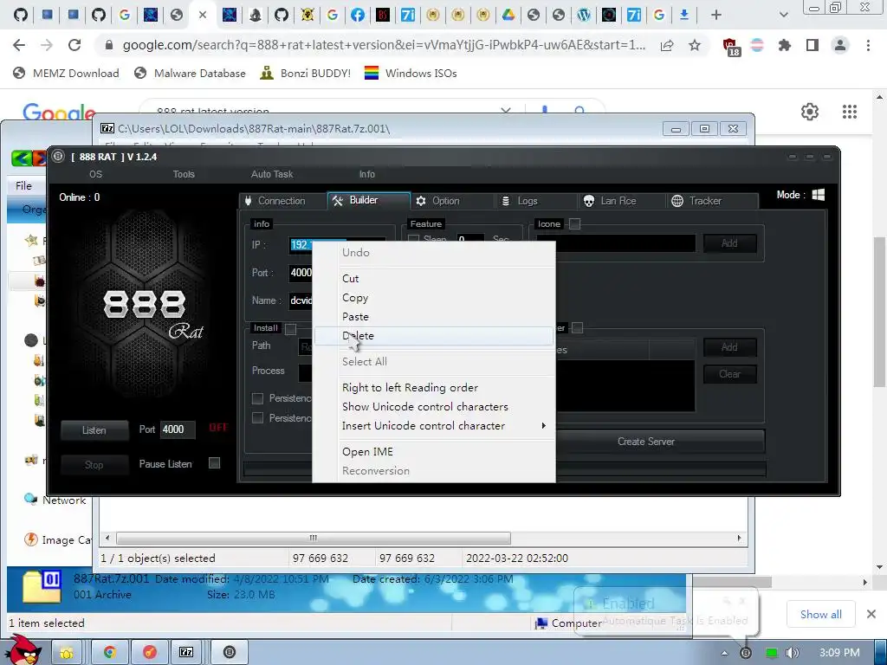
Task: Open the Info menu in 888 RAT
Action: (x=366, y=174)
